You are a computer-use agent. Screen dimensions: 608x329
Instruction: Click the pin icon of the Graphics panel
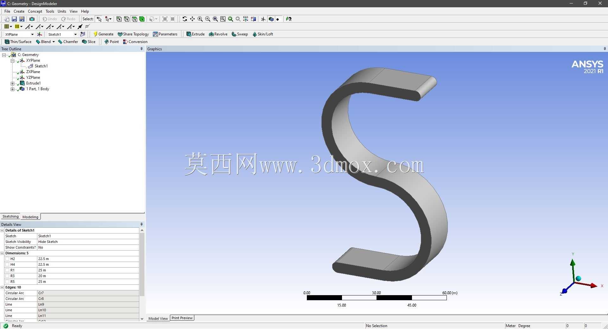[605, 49]
